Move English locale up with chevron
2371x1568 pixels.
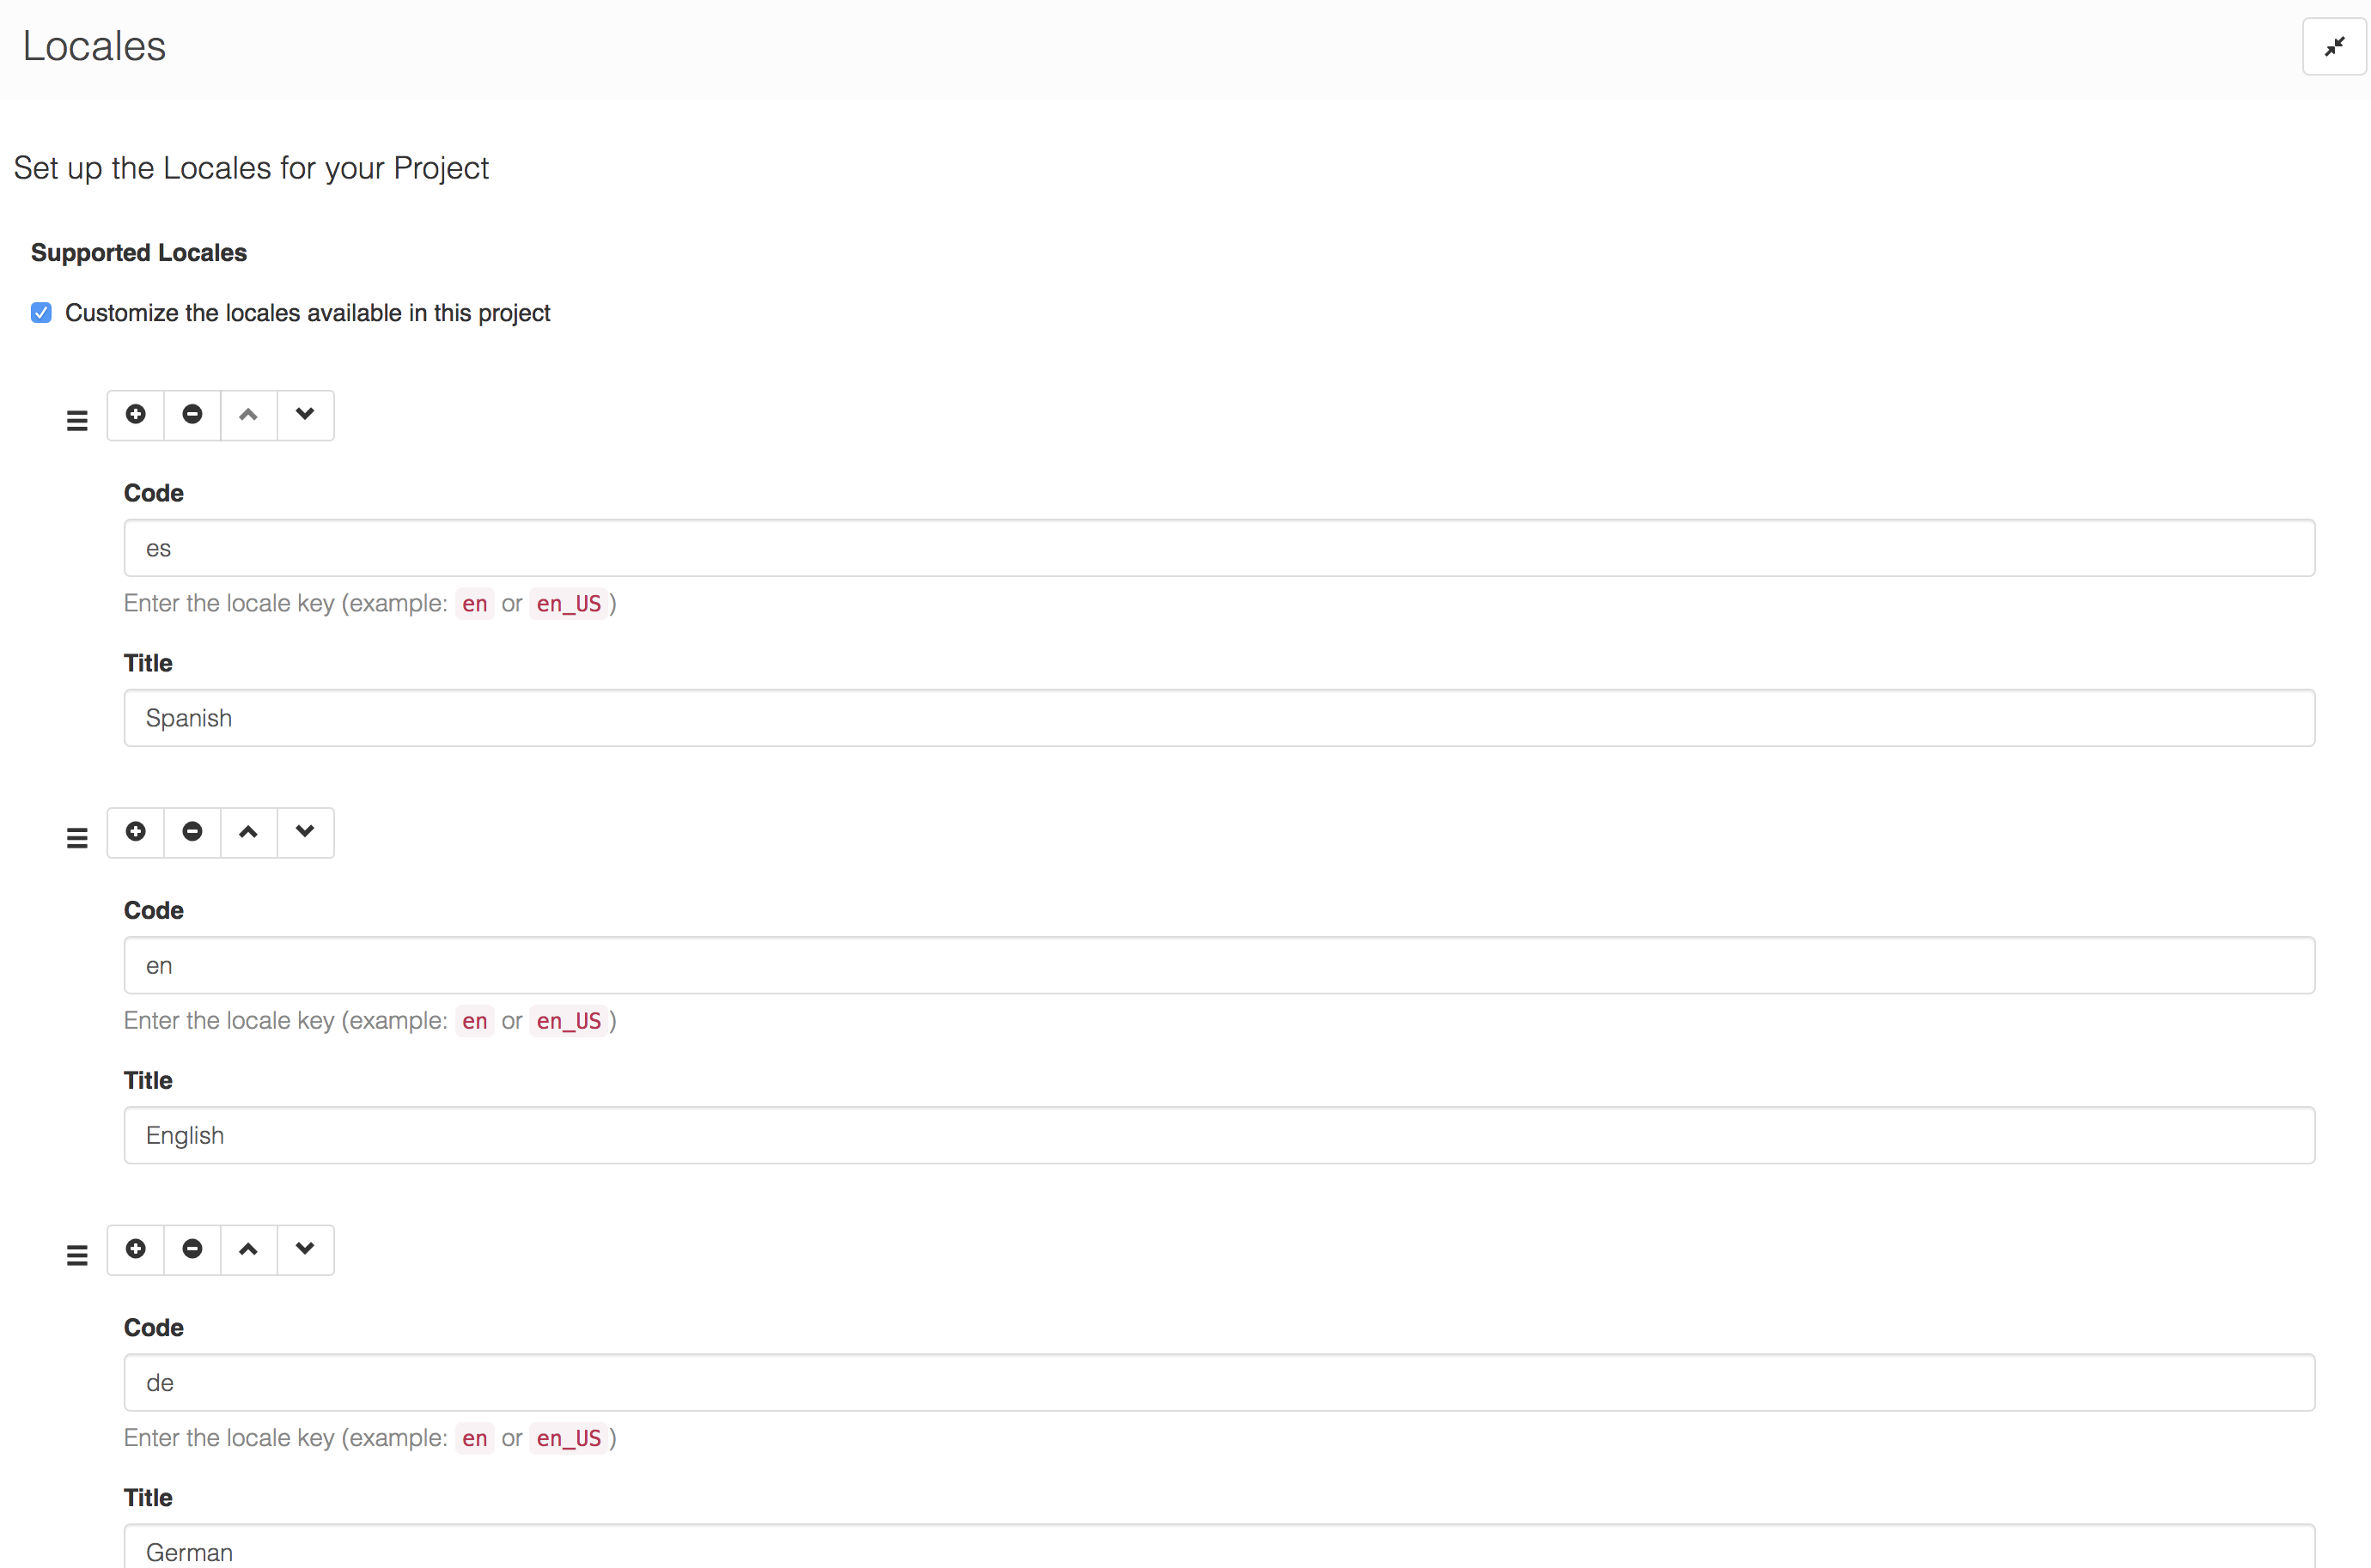coord(248,831)
